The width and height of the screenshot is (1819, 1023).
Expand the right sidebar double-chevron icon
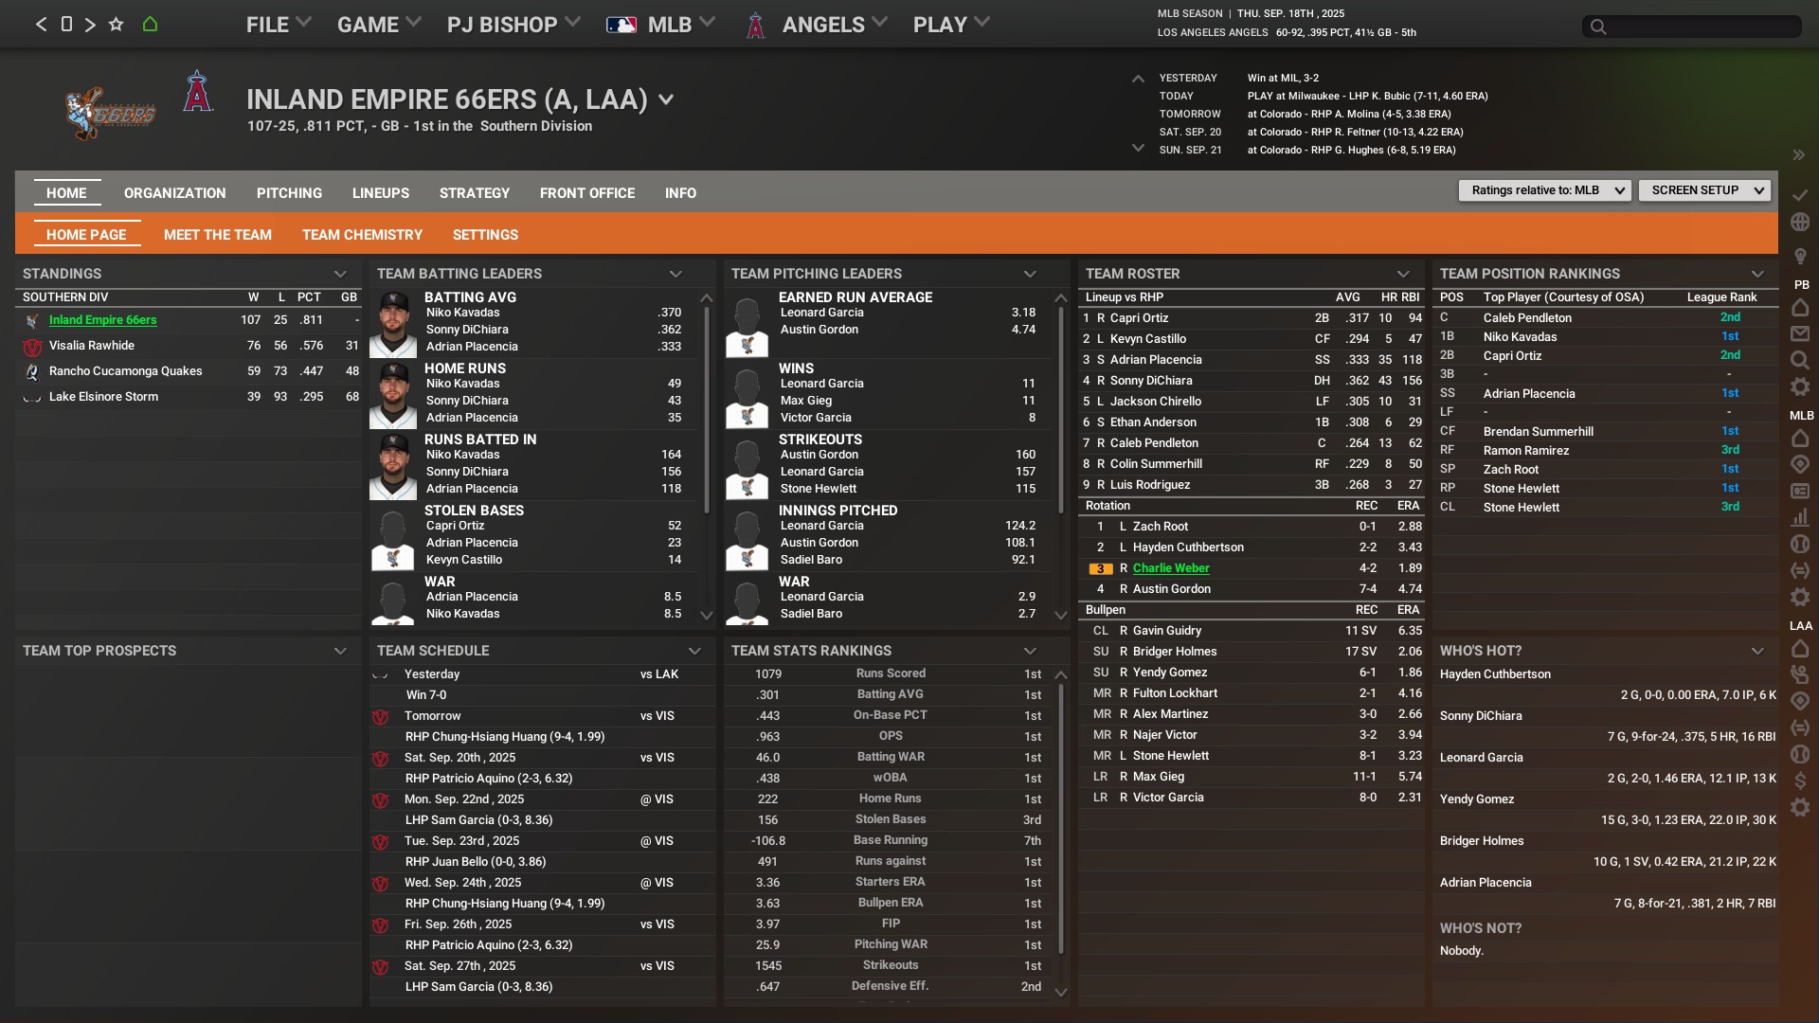[1798, 155]
